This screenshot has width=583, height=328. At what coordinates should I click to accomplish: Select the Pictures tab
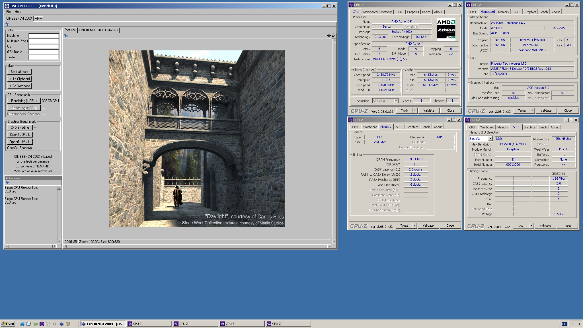tap(70, 30)
